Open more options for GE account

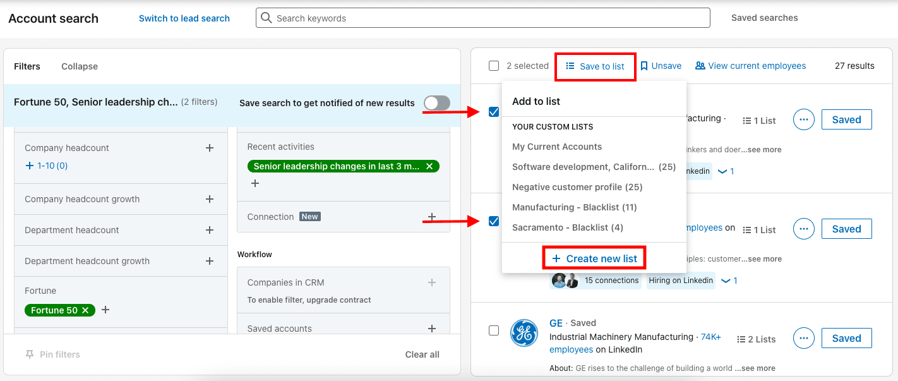click(x=804, y=338)
